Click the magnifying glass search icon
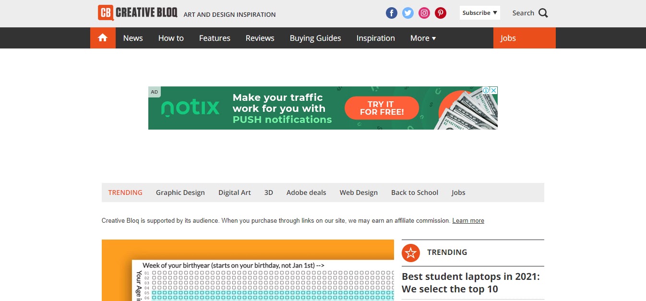This screenshot has width=646, height=301. pos(544,13)
